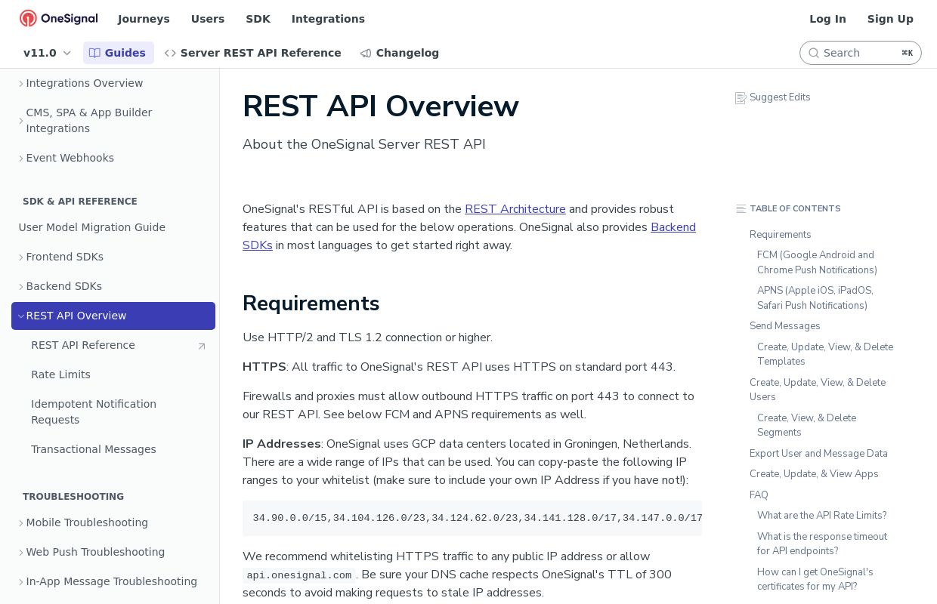The image size is (937, 604).
Task: Jump to Create, Update, & View Apps
Action: [814, 474]
